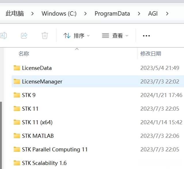Expand the chevron after AGI in breadcrumb
Image resolution: width=184 pixels, height=169 pixels.
167,14
